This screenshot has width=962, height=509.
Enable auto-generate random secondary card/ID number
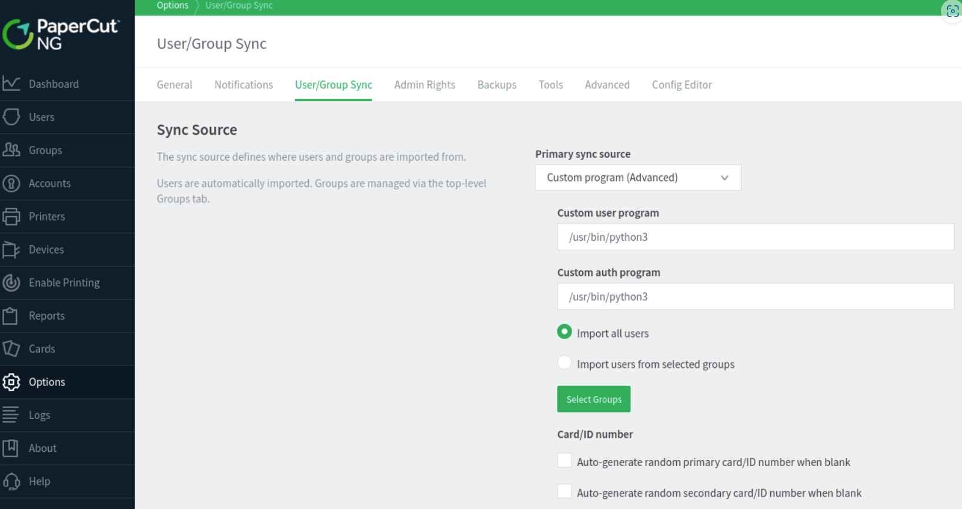pos(564,491)
